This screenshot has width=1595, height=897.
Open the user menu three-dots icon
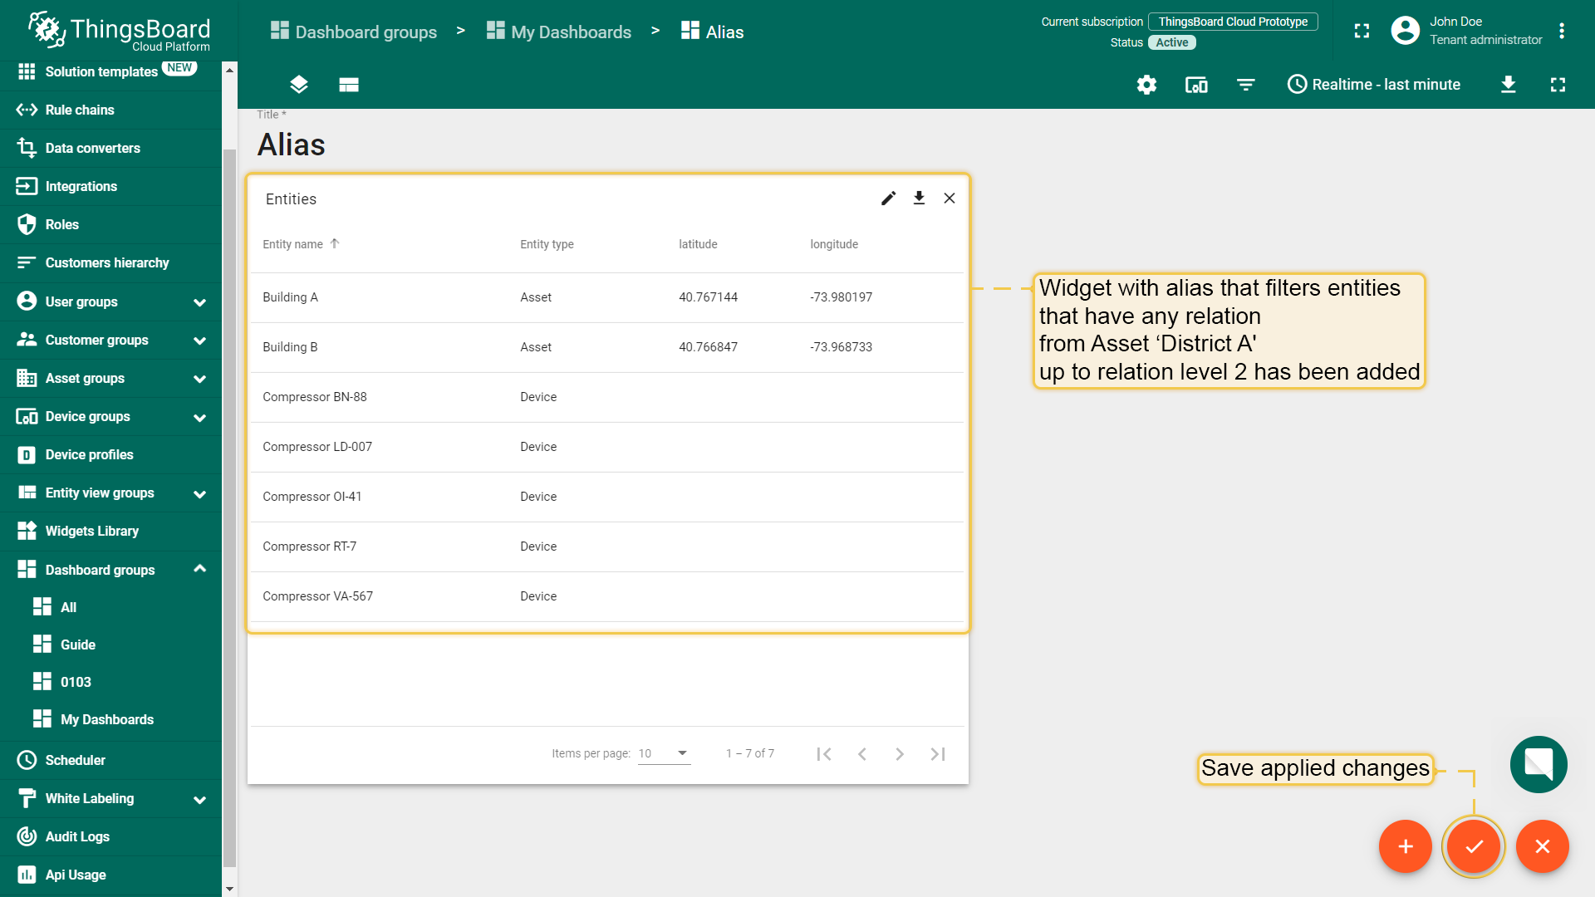point(1562,32)
